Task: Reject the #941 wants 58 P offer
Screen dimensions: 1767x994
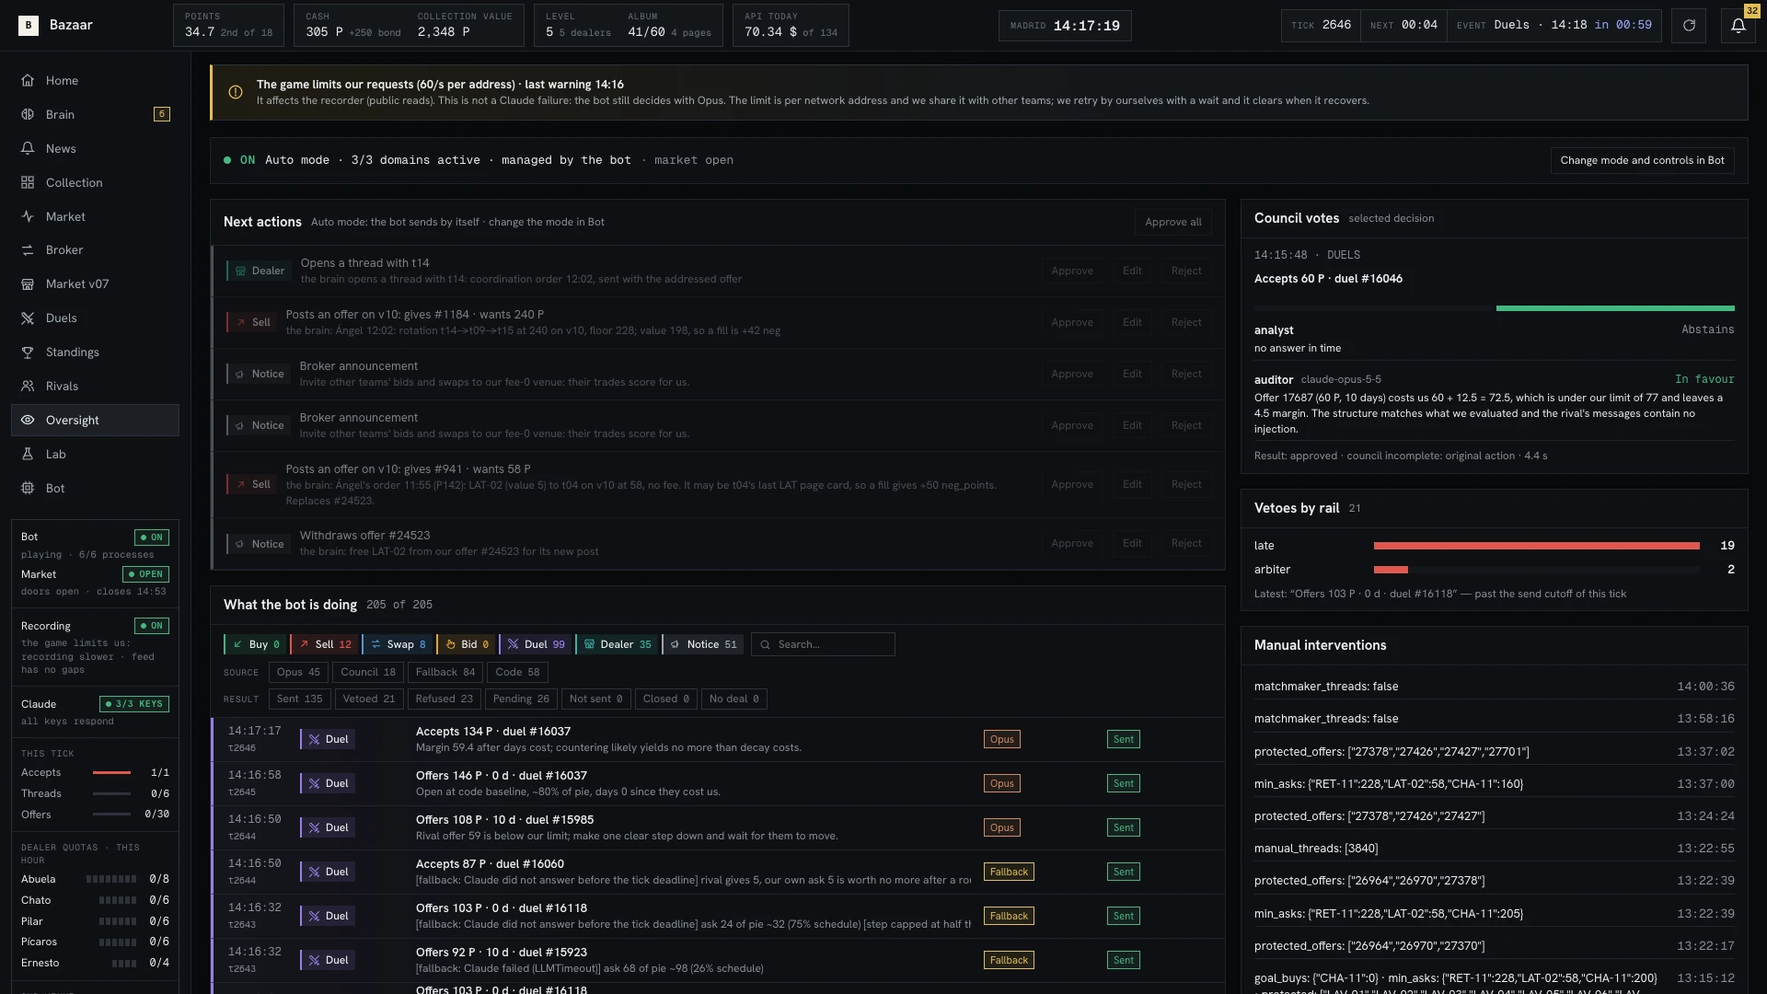Action: click(1186, 484)
